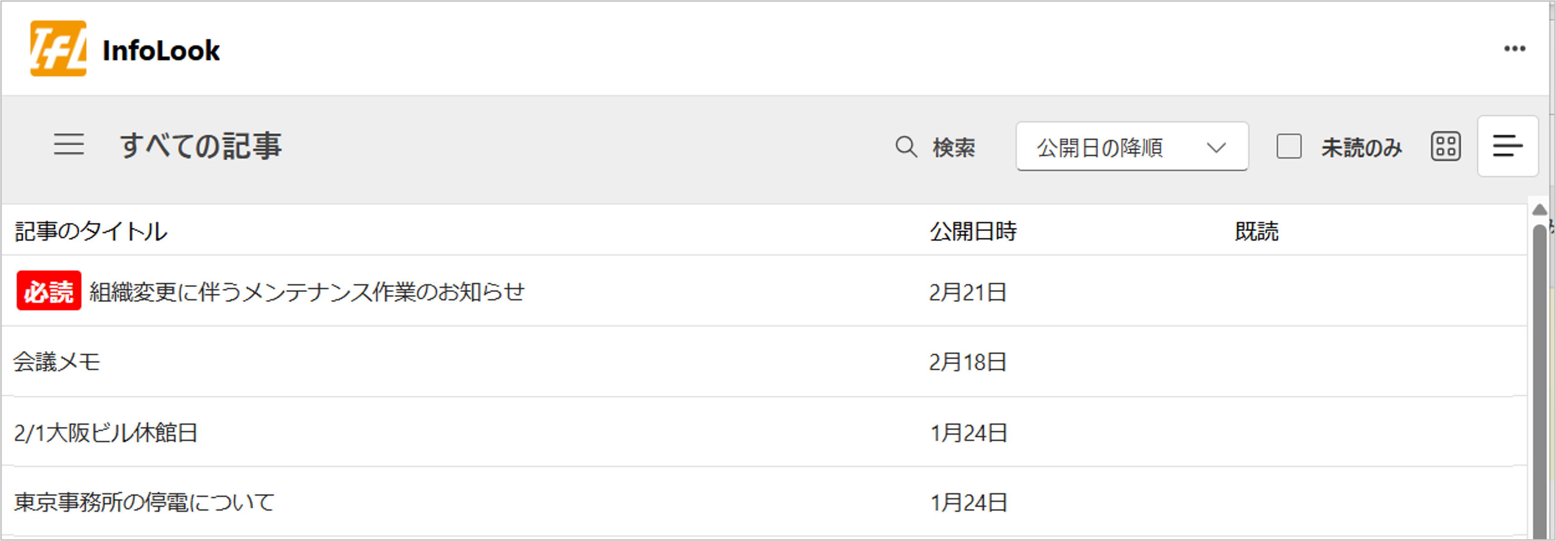Open the 公開日の降順 sort dropdown
The image size is (1556, 541).
tap(1132, 147)
